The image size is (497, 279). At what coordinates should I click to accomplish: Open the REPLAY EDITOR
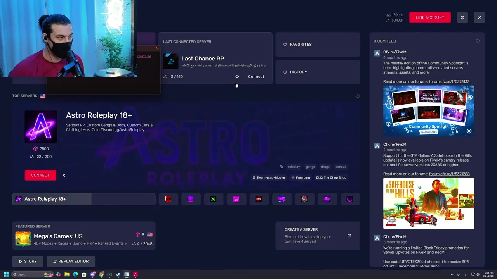[71, 261]
